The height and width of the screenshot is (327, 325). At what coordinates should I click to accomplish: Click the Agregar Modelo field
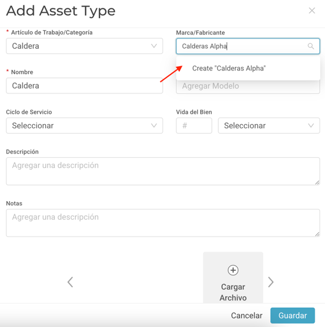click(248, 87)
